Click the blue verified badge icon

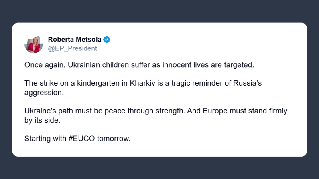(107, 39)
